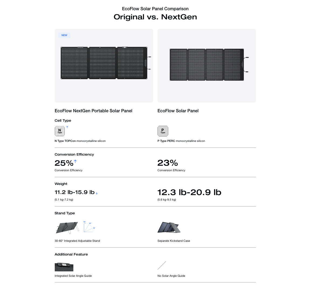Click the separate kickstand case picture
The image size is (322, 301).
[169, 227]
